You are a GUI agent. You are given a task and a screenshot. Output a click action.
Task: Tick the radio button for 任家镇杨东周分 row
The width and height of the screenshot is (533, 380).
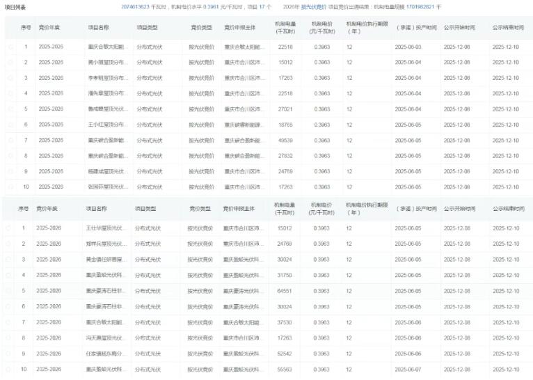click(8, 354)
